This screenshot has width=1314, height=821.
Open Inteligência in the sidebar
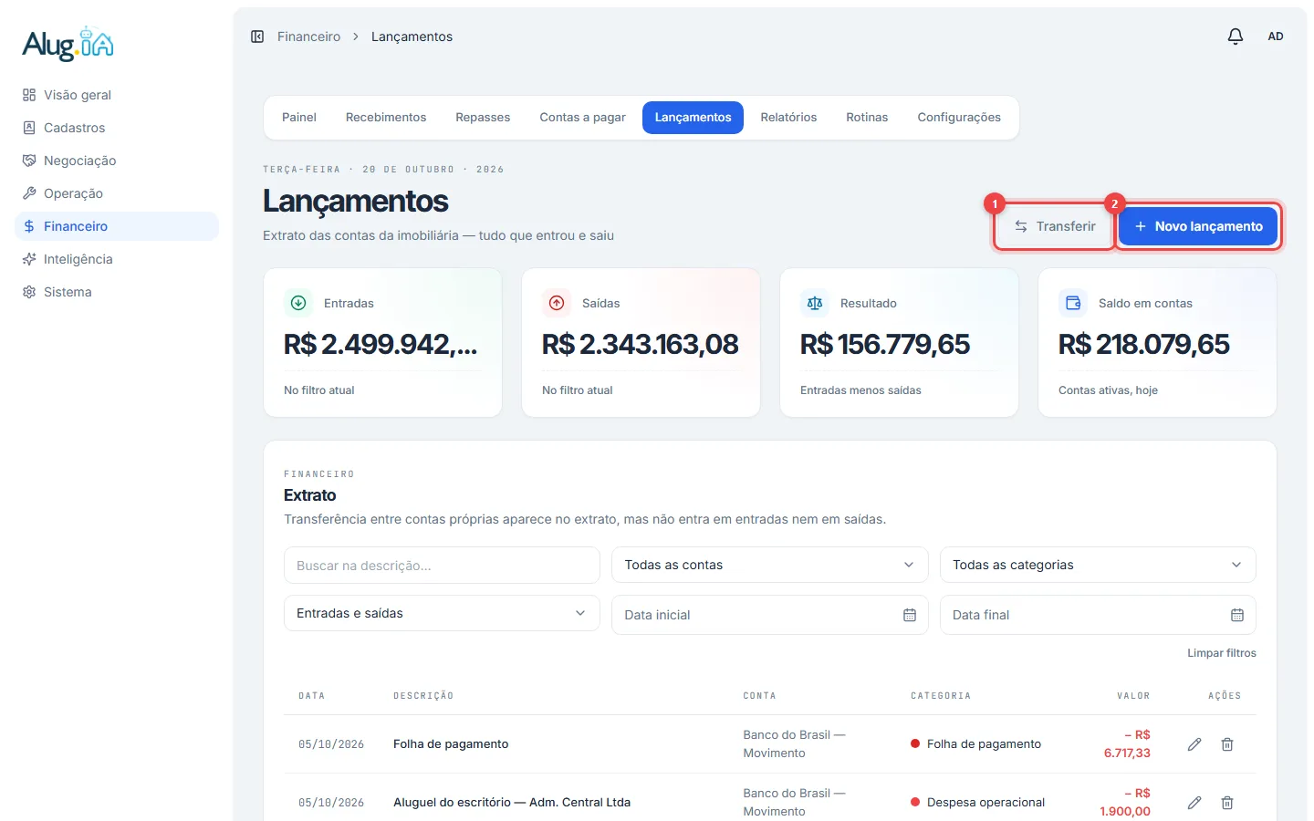pos(117,259)
